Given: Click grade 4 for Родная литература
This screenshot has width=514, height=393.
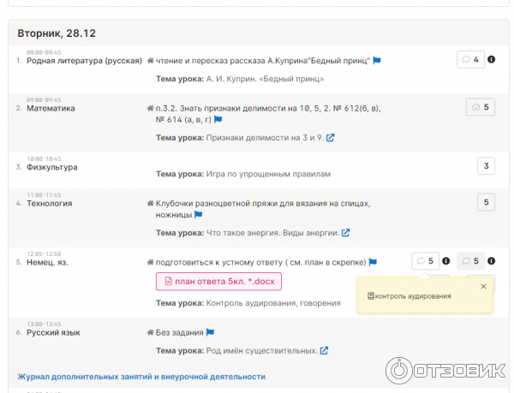Looking at the screenshot, I should click(469, 60).
